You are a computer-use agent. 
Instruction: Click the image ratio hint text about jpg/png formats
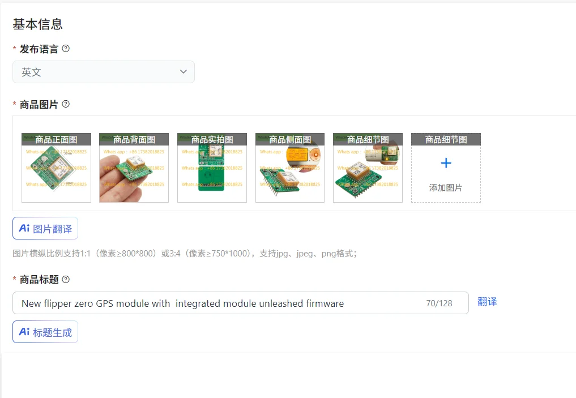(x=185, y=254)
